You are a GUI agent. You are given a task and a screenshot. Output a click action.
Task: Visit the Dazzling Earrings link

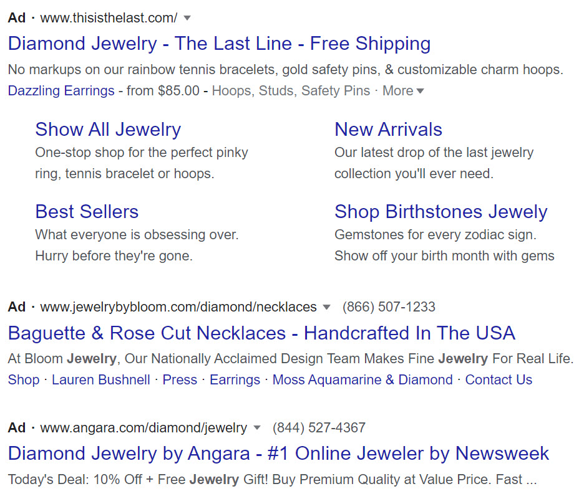(x=61, y=91)
